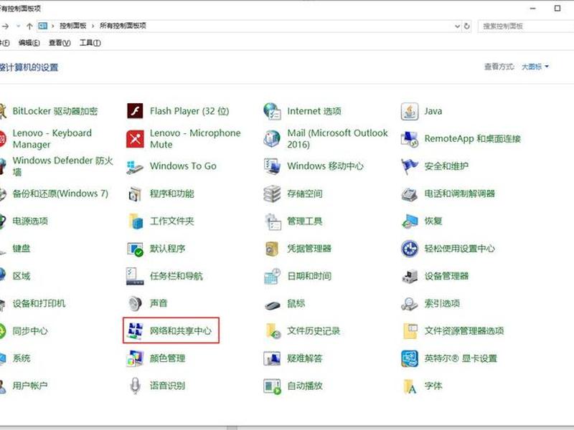
Task: Open the 系统 link
Action: pyautogui.click(x=22, y=358)
